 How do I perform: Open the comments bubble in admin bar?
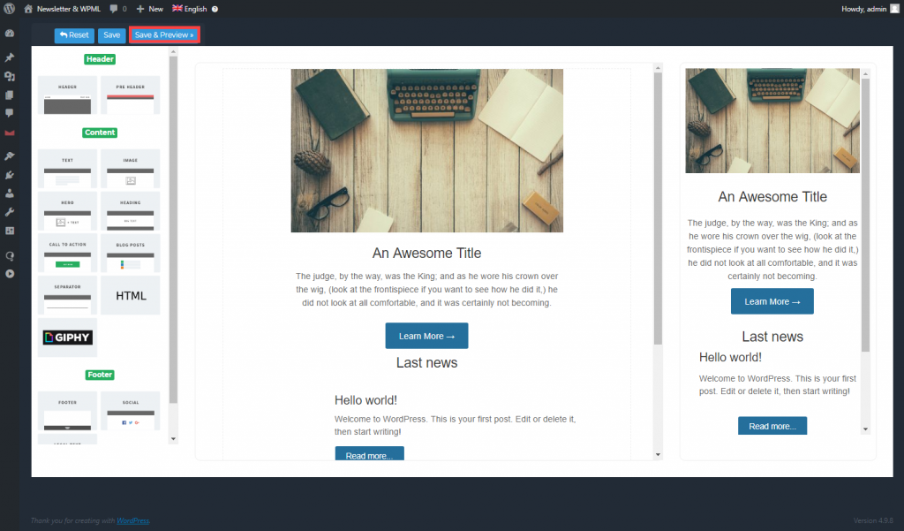pos(114,9)
